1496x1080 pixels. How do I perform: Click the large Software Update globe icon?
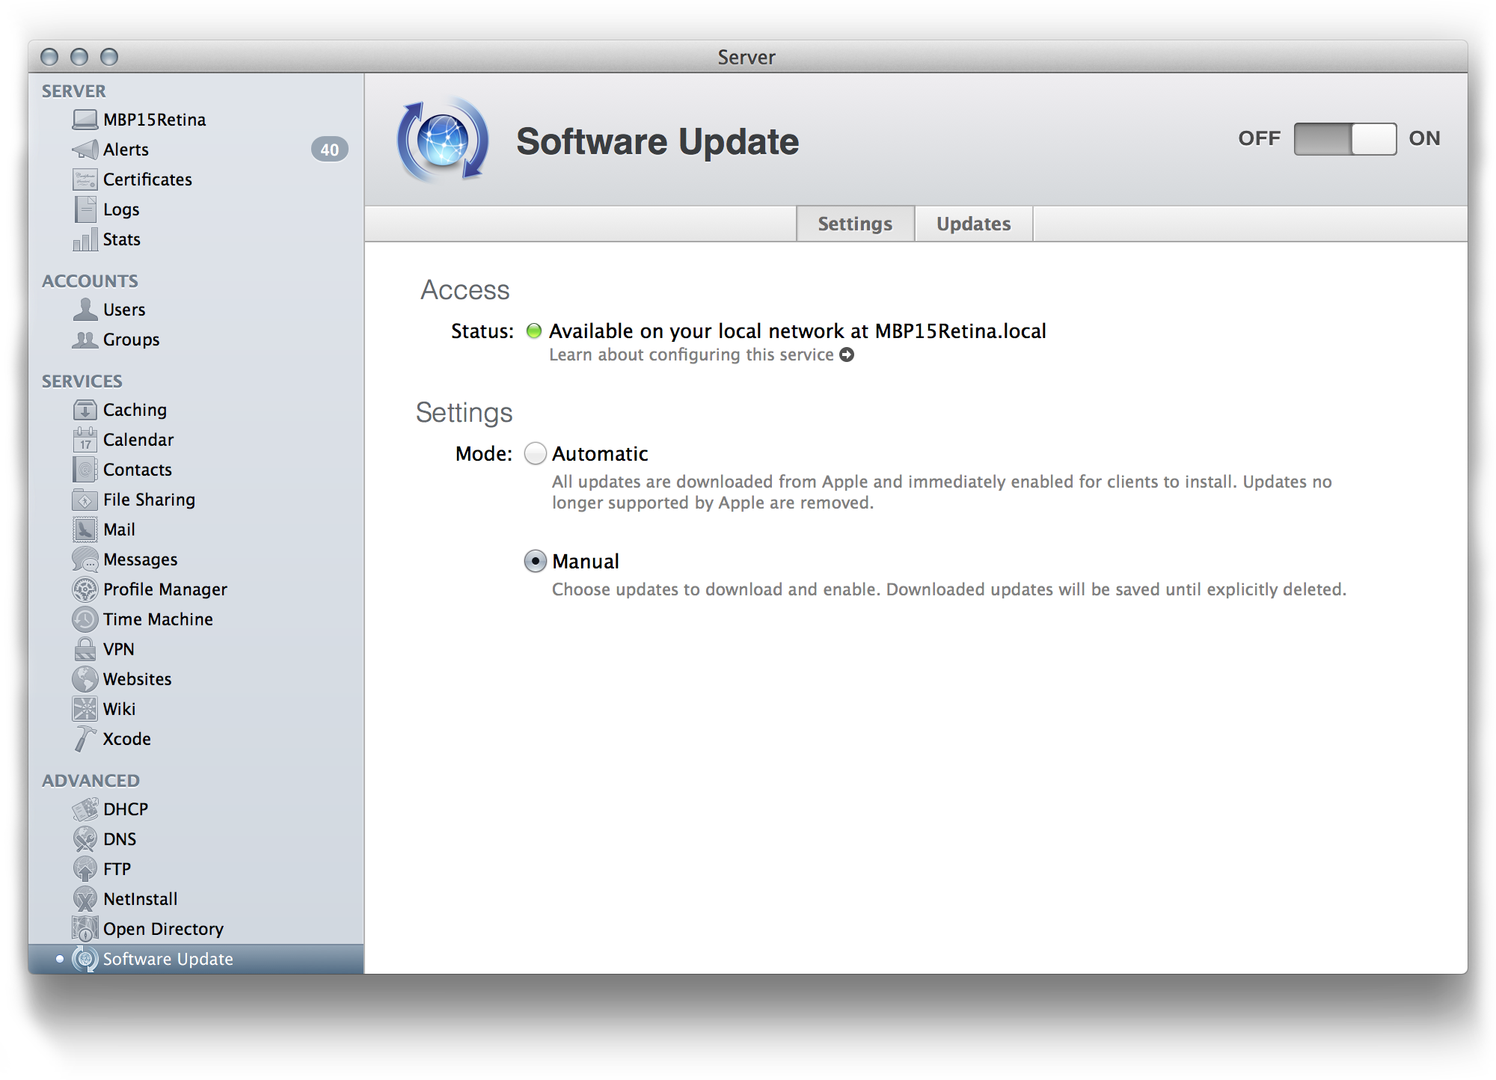pos(443,140)
